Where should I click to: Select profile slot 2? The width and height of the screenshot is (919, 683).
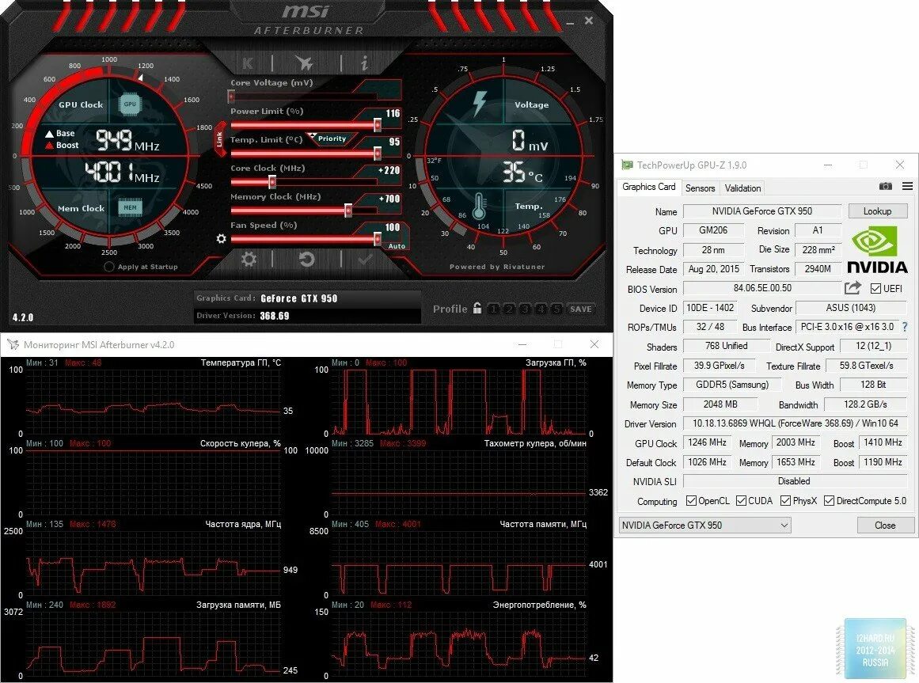[509, 309]
